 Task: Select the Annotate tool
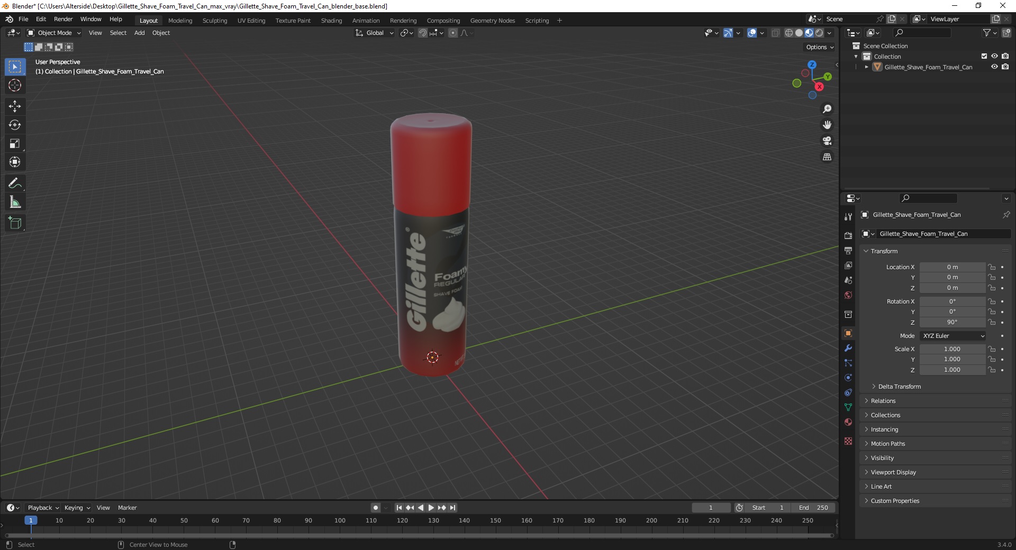(x=15, y=184)
